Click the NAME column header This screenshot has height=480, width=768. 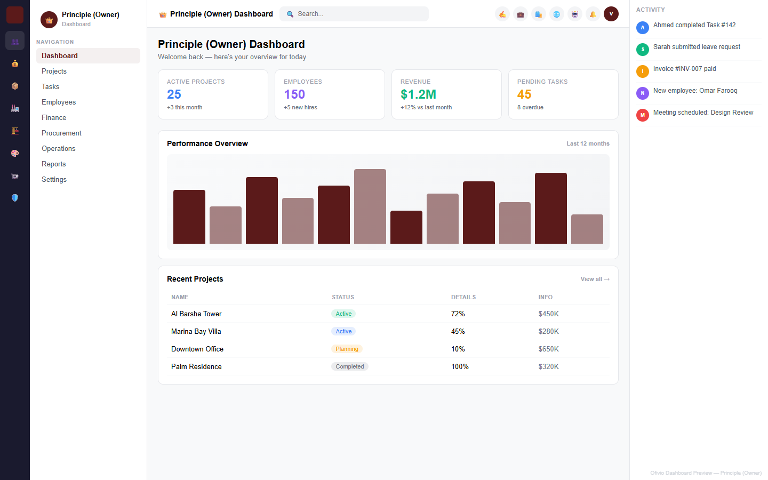pos(180,297)
